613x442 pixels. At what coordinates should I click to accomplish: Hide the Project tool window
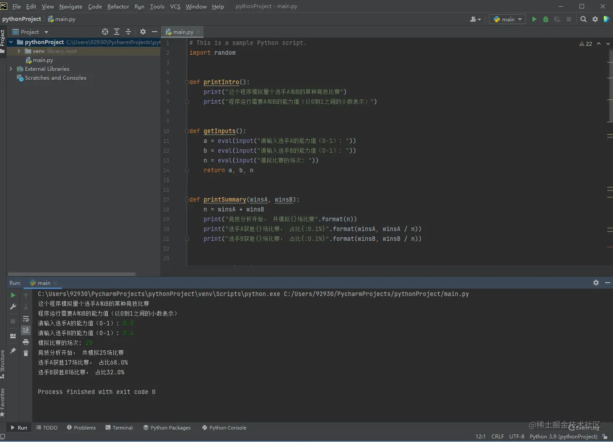click(x=155, y=32)
